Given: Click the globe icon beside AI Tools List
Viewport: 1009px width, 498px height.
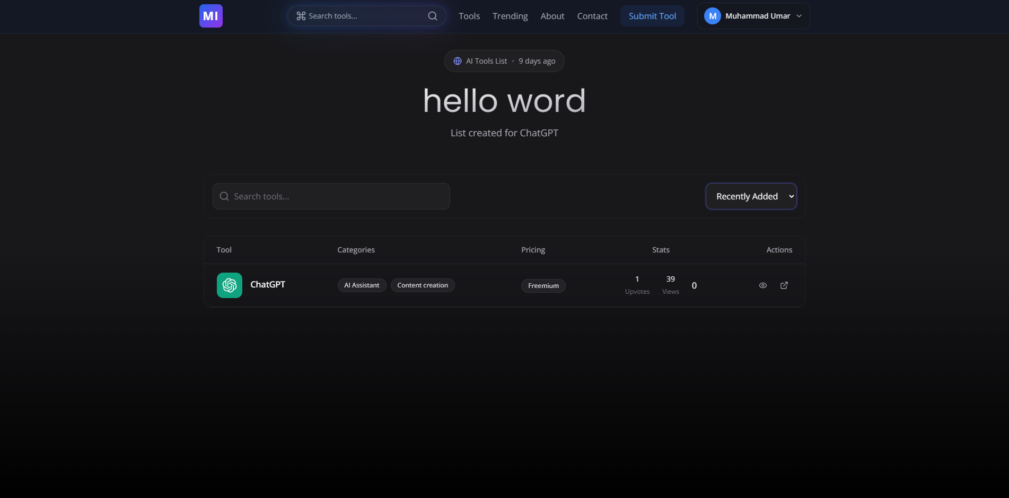Looking at the screenshot, I should [458, 61].
